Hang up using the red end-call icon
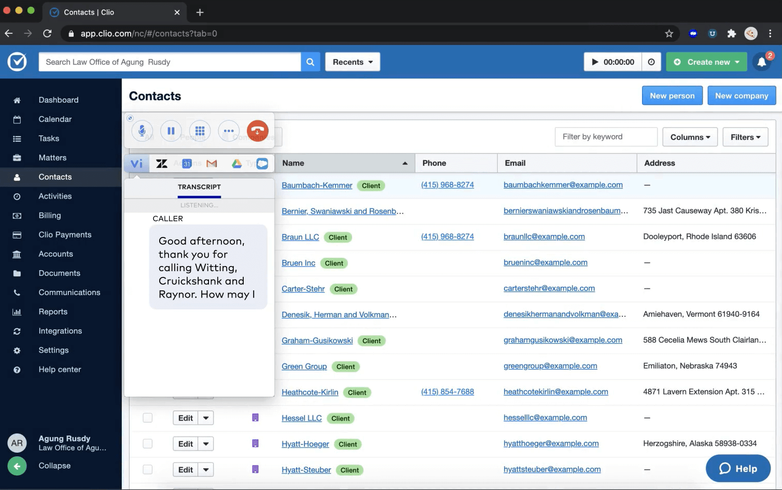This screenshot has height=490, width=782. point(257,131)
